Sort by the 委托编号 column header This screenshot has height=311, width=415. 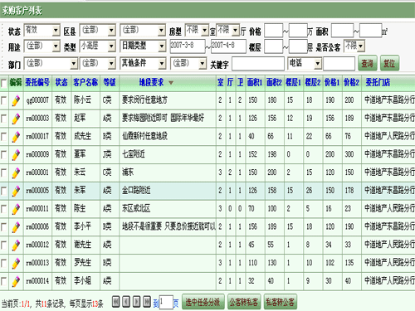click(x=37, y=82)
